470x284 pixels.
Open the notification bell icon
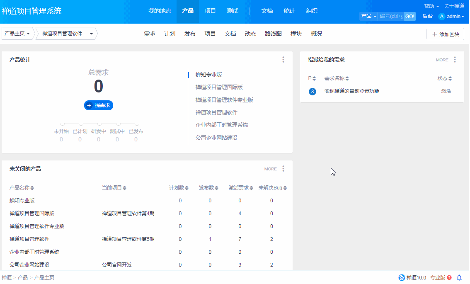pos(459,278)
